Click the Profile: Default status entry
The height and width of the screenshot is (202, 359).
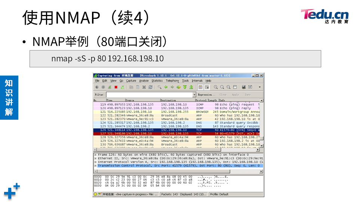click(219, 195)
